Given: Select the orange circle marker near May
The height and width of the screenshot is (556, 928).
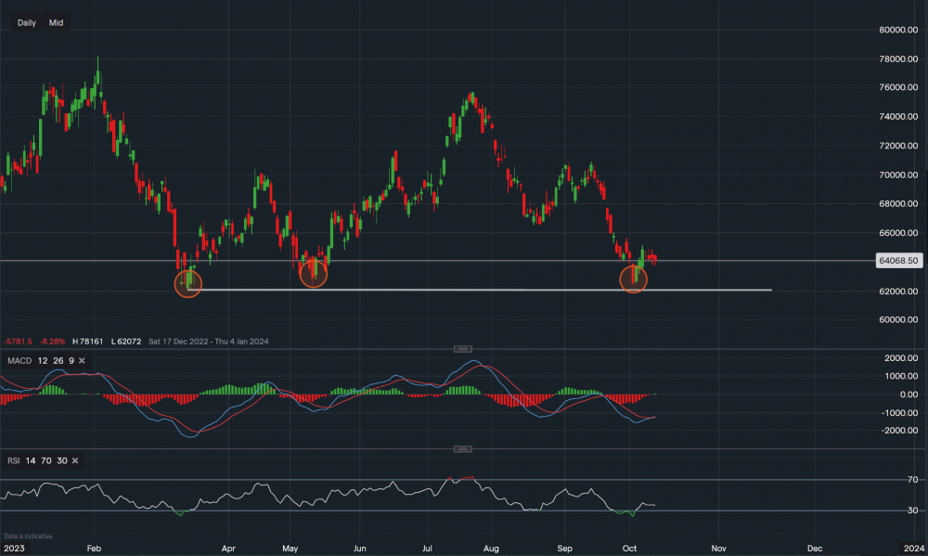Looking at the screenshot, I should 314,274.
